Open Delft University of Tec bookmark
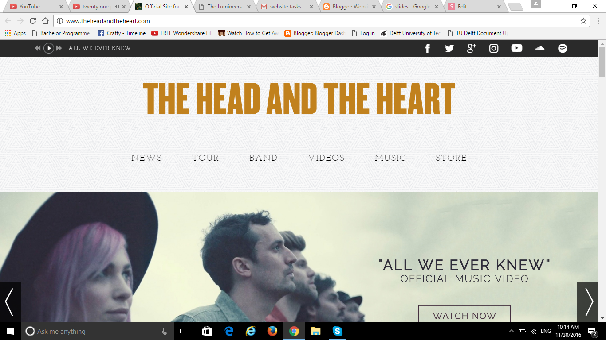 tap(410, 33)
